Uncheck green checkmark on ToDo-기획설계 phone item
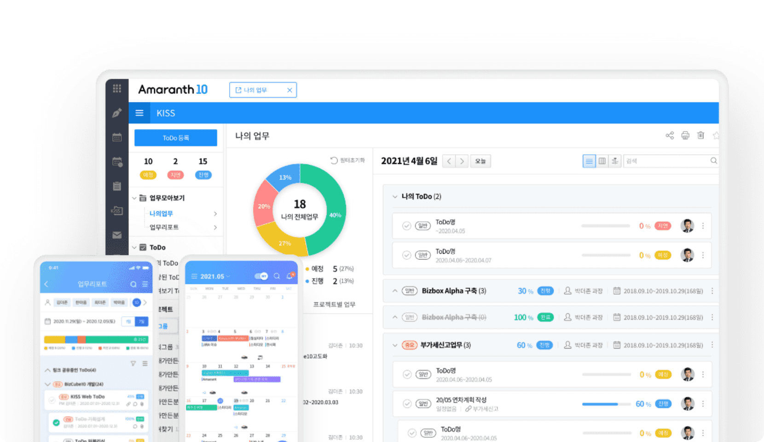 click(x=56, y=422)
